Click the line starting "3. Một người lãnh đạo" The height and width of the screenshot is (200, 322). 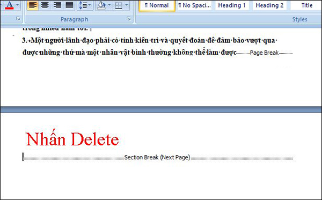(149, 40)
